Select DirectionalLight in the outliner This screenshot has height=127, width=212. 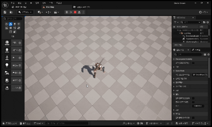click(192, 36)
